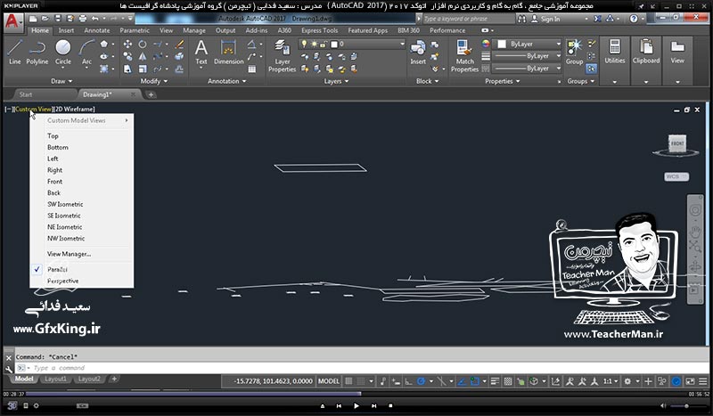
Task: Click MODEL space status button
Action: point(329,381)
